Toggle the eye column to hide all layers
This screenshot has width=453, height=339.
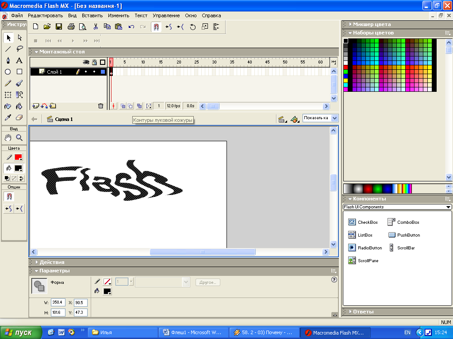coord(86,63)
